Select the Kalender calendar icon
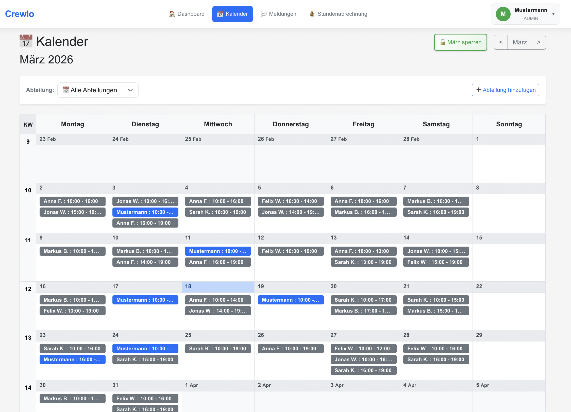Viewport: 571px width, 412px height. tap(220, 14)
